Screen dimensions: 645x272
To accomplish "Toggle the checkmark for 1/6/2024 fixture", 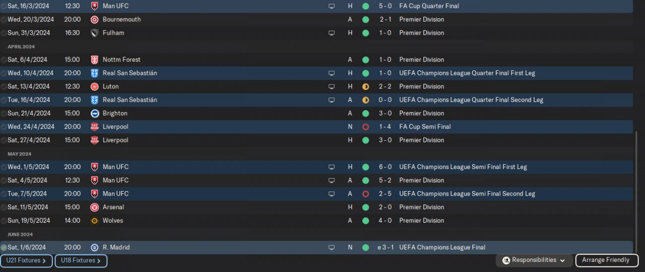I will (x=4, y=247).
